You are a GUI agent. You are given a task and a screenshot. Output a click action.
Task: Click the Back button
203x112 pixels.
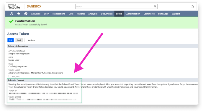tap(19, 40)
